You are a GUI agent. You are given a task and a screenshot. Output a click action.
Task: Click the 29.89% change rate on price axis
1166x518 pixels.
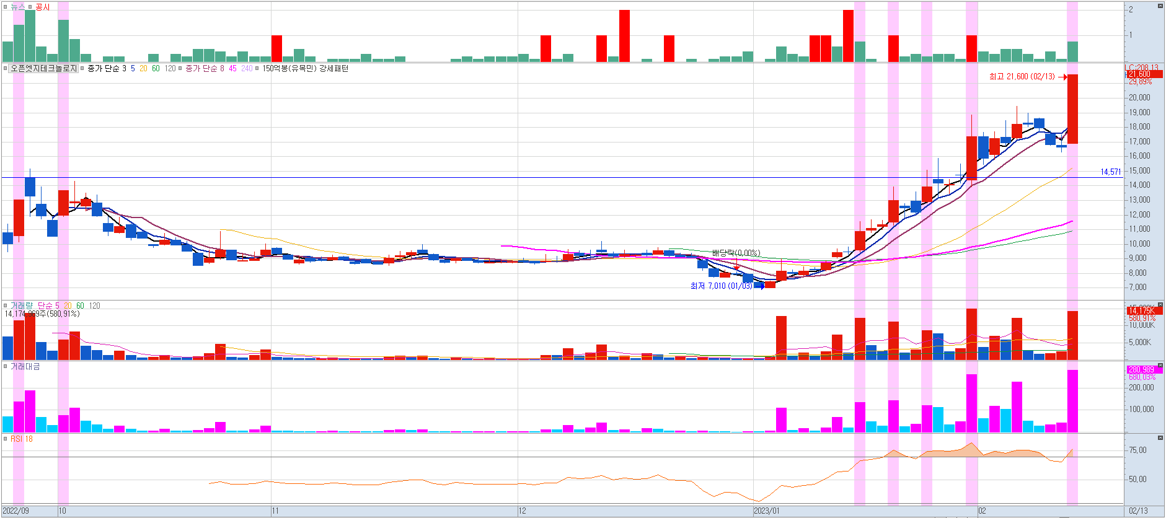click(x=1141, y=82)
